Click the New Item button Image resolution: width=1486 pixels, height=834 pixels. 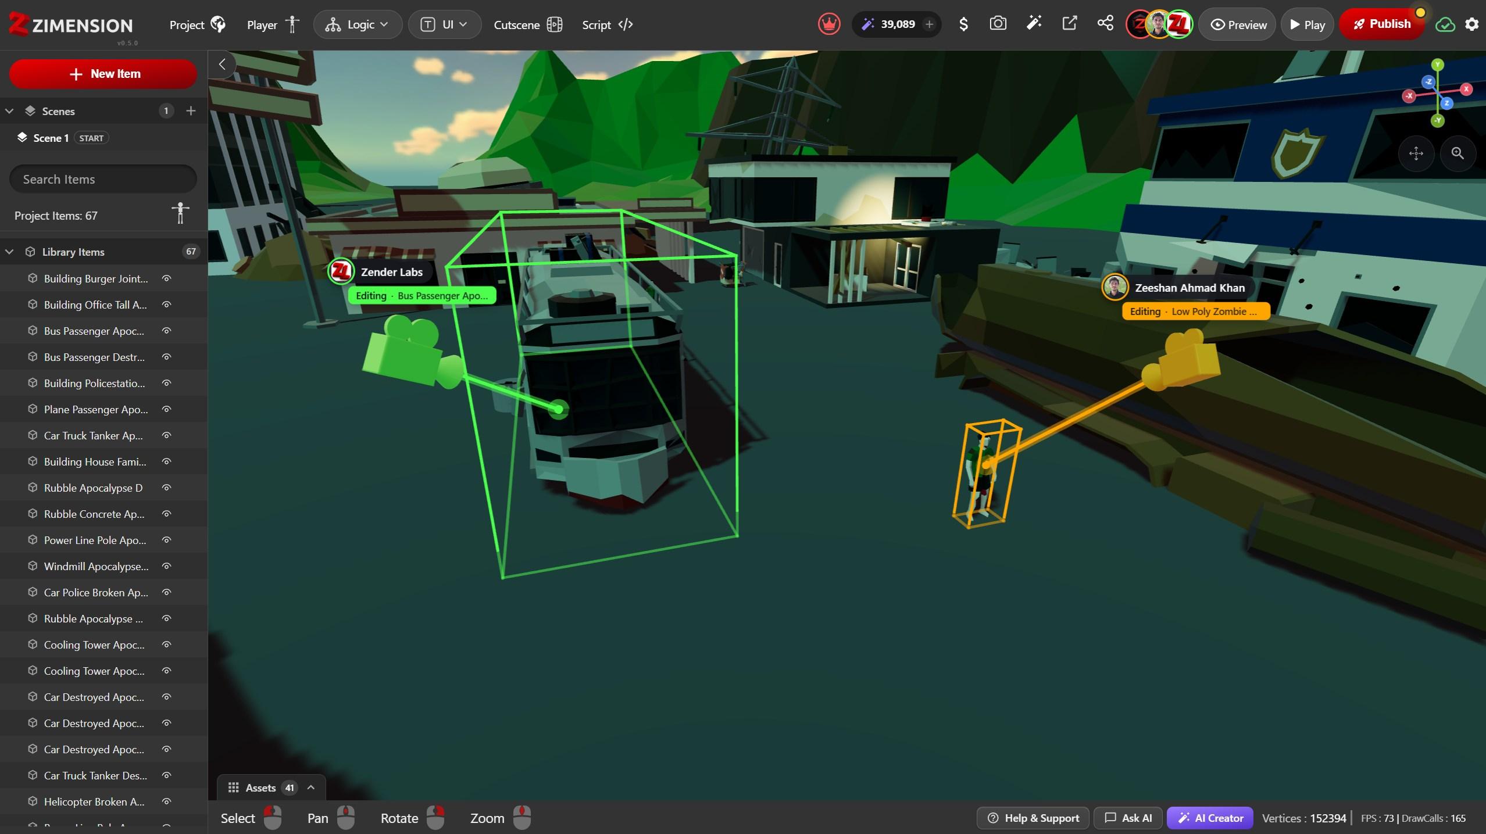tap(103, 74)
